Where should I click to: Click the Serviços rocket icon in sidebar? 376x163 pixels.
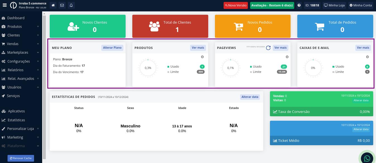4,96
